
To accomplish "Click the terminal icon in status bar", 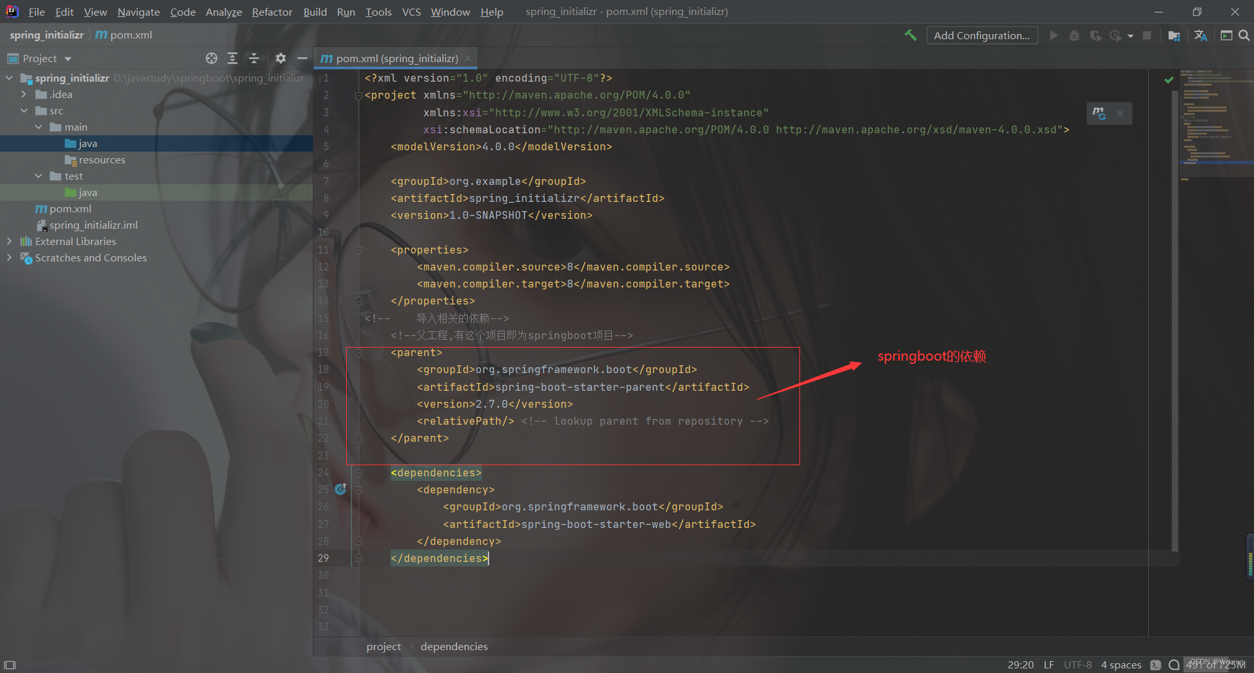I will (1155, 665).
